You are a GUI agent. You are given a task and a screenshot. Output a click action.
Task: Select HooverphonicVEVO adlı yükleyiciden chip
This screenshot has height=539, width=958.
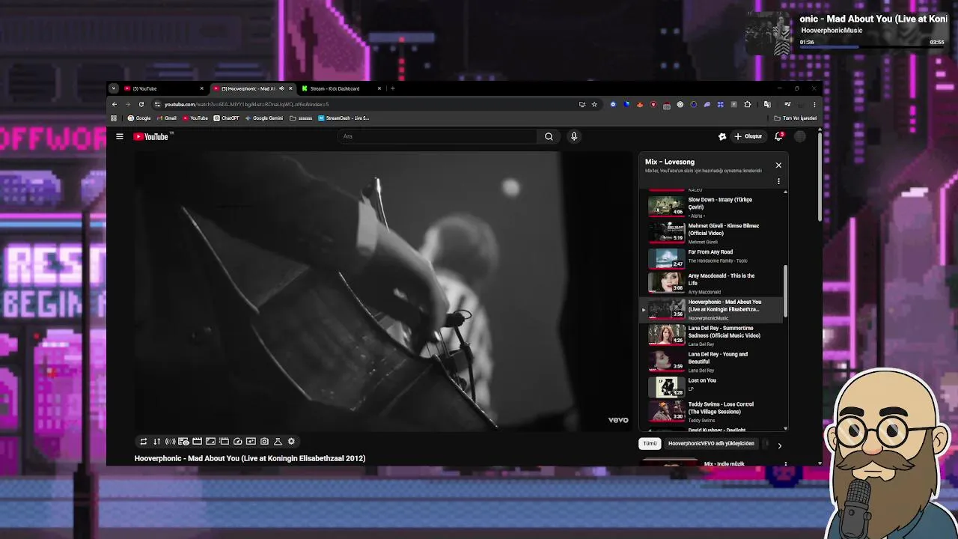coord(711,443)
